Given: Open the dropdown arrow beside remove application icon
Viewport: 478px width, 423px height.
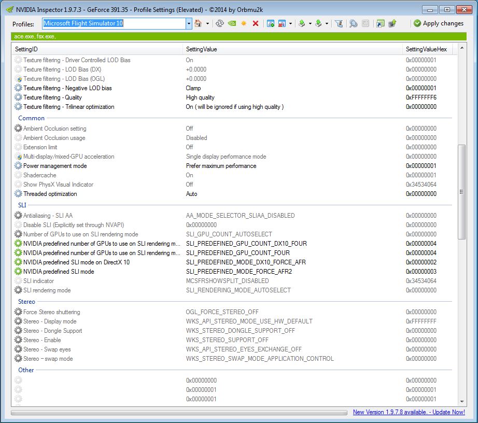Looking at the screenshot, I should (290, 23).
